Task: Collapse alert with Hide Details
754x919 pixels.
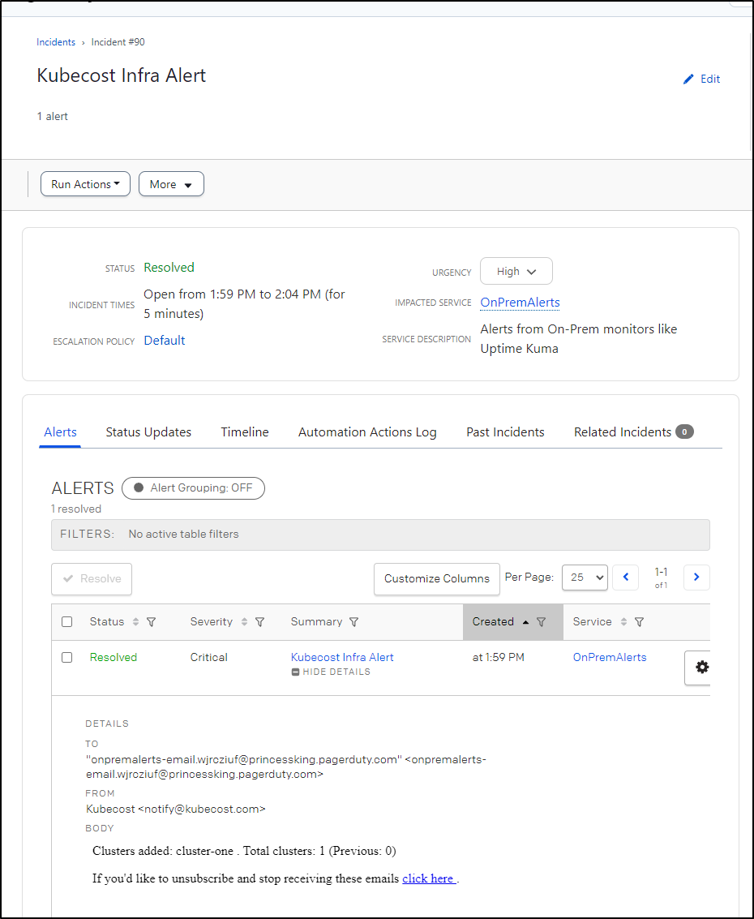Action: [x=331, y=672]
